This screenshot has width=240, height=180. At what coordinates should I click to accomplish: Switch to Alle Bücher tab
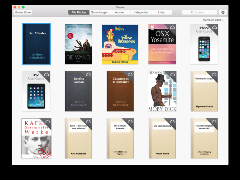tap(79, 12)
